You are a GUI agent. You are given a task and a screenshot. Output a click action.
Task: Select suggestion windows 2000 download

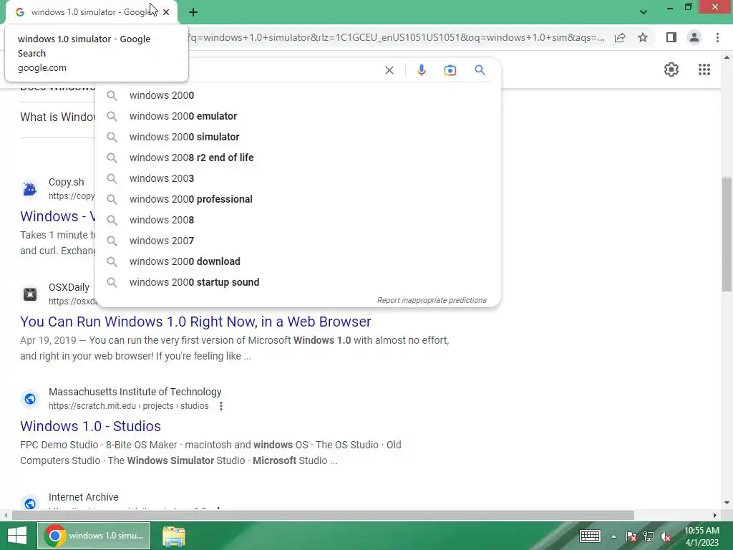pyautogui.click(x=298, y=261)
